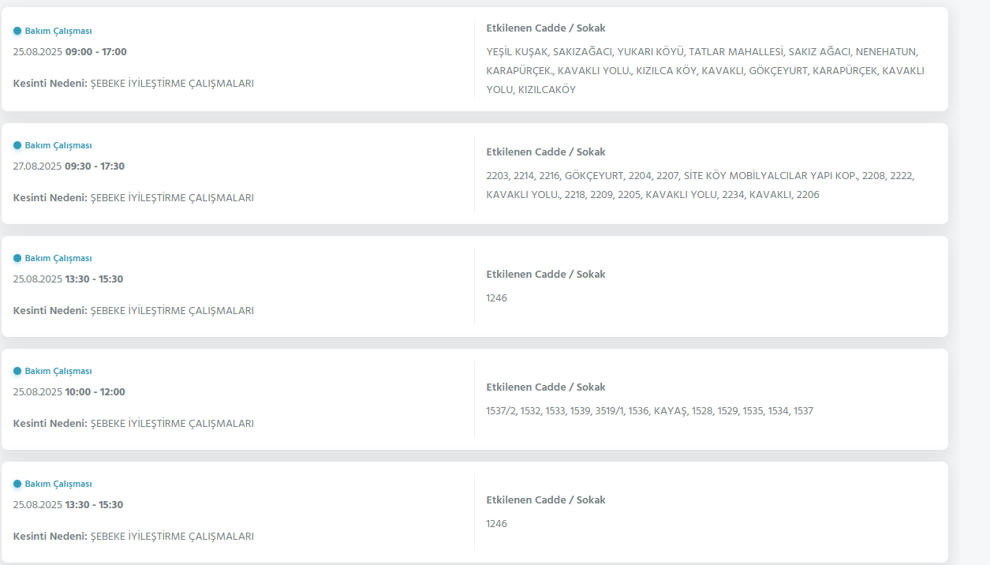The width and height of the screenshot is (990, 565).
Task: Click blue dot icon in 09:00 - 17:00 card
Action: click(x=17, y=31)
